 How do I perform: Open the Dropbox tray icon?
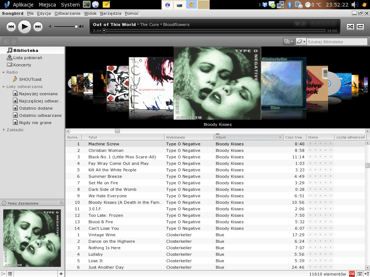pos(265,4)
